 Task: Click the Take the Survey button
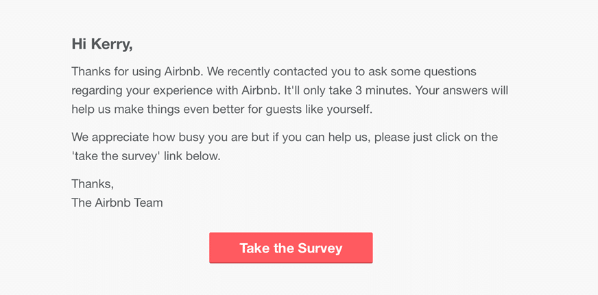coord(291,248)
